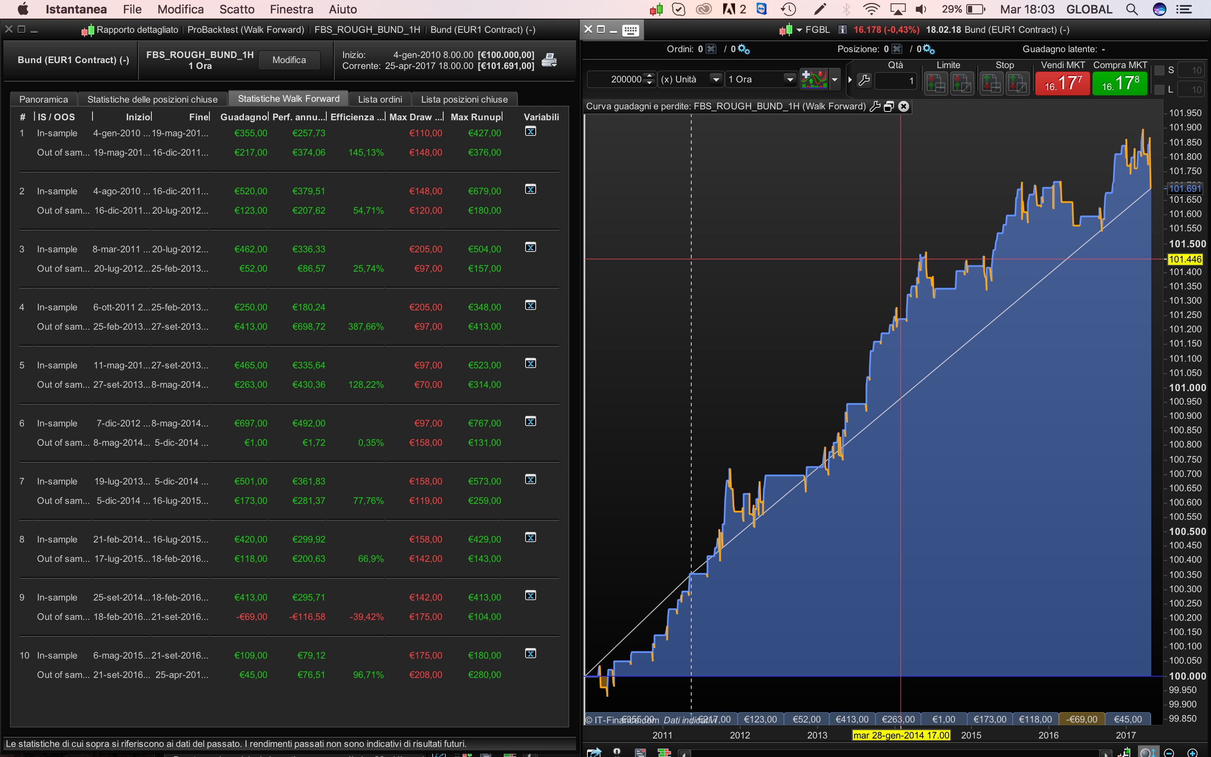This screenshot has height=757, width=1211.
Task: Expand the 1 Ora timeframe dropdown
Action: pos(790,79)
